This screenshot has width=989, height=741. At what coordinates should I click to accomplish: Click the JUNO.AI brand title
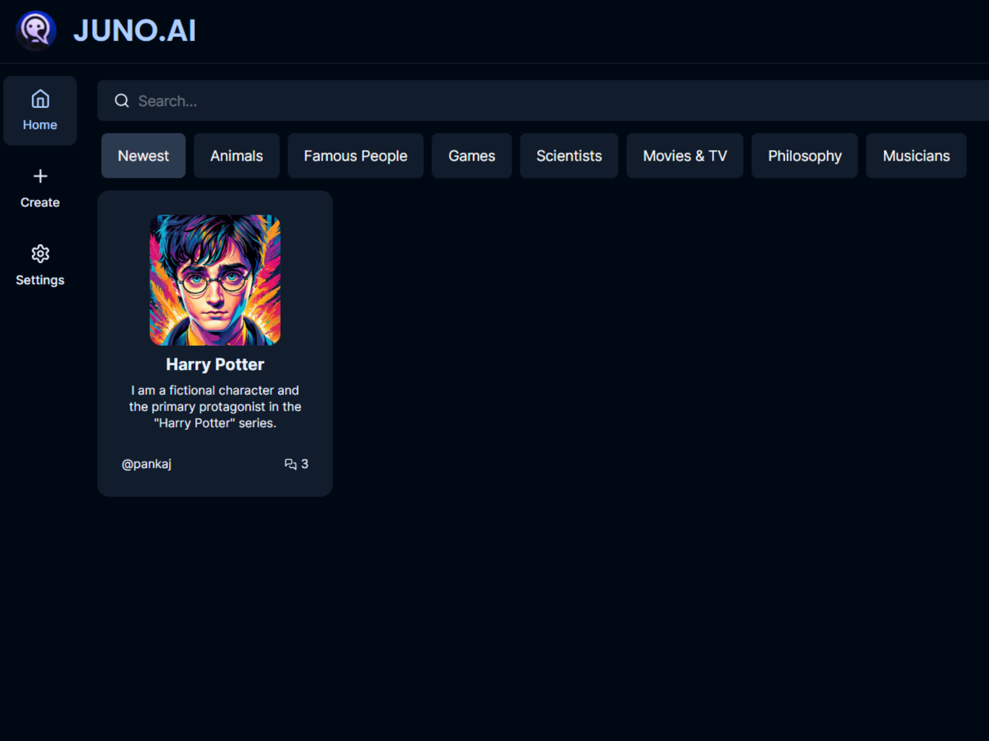[135, 30]
